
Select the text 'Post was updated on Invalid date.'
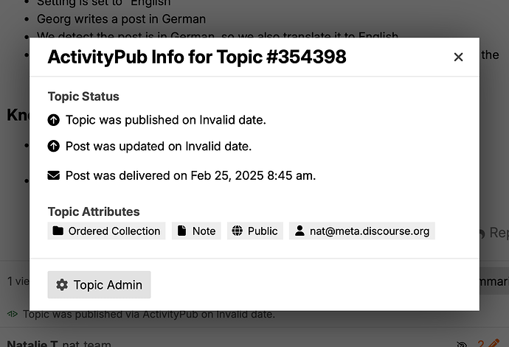pyautogui.click(x=159, y=147)
